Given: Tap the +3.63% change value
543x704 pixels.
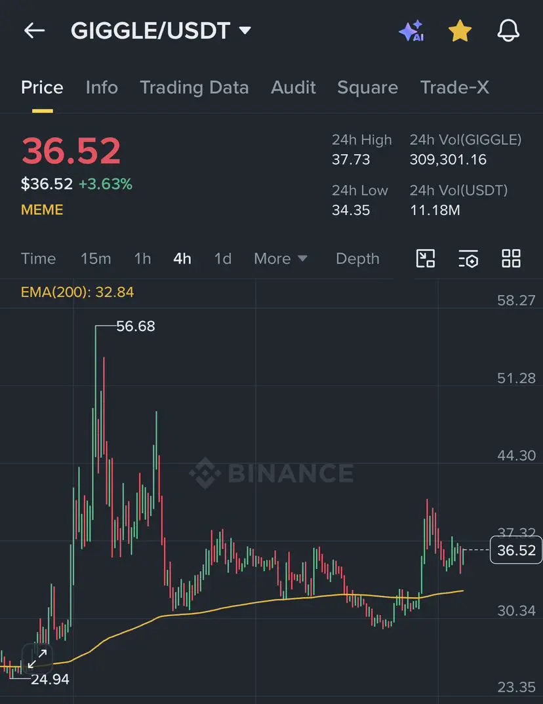Looking at the screenshot, I should pyautogui.click(x=106, y=184).
